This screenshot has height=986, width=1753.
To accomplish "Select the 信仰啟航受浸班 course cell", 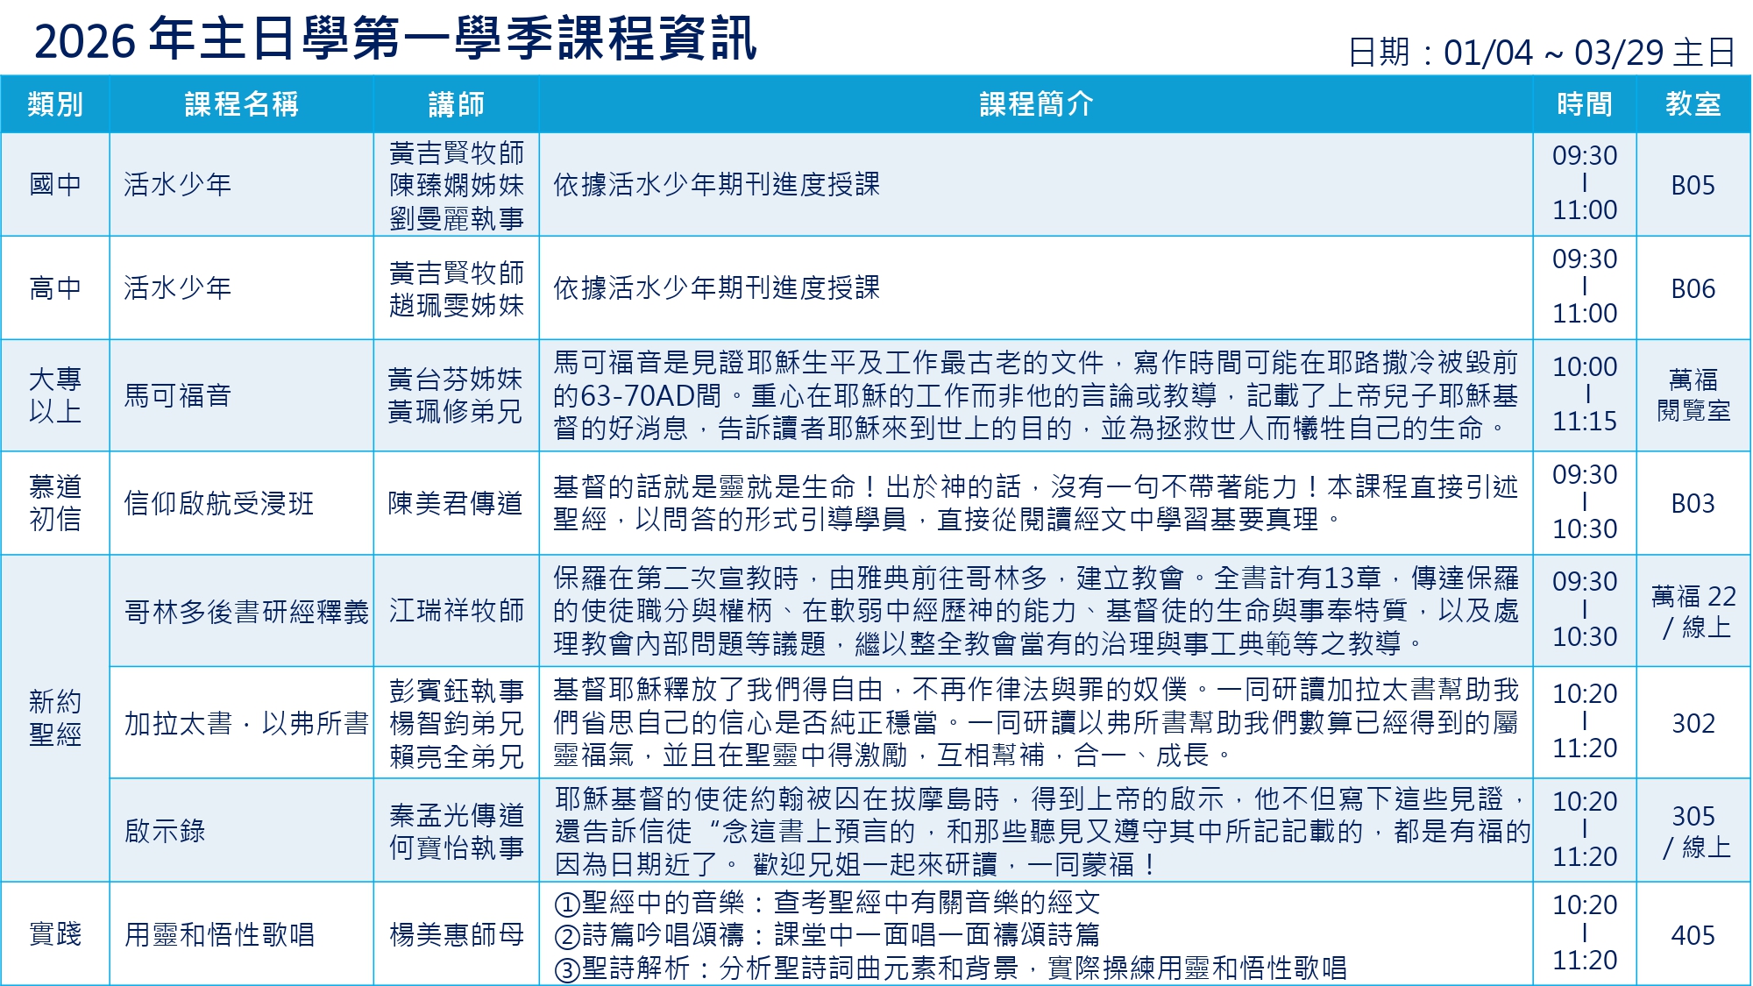I will [x=219, y=503].
